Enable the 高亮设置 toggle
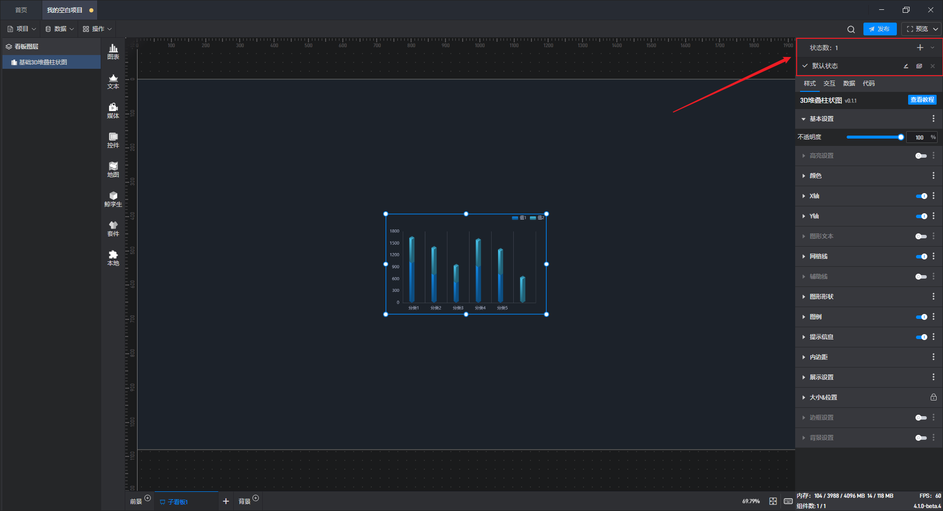 coord(921,156)
